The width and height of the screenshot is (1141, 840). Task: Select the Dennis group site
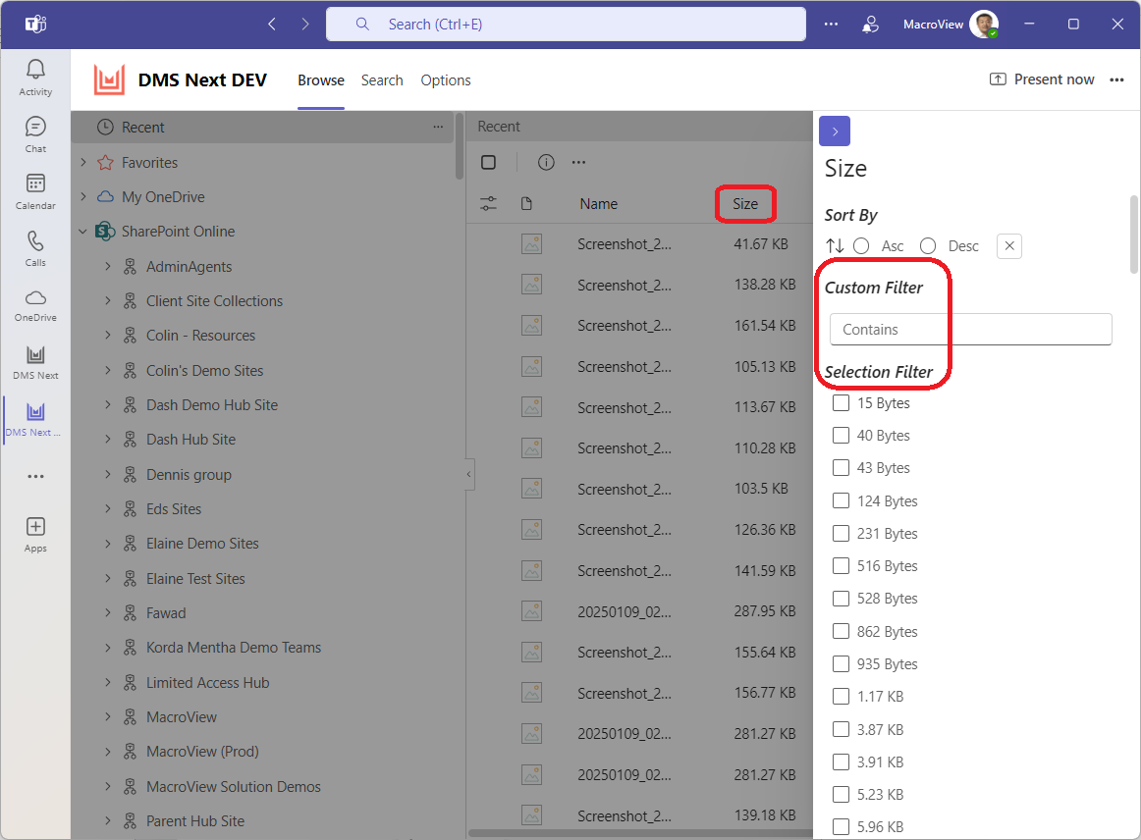pyautogui.click(x=189, y=475)
